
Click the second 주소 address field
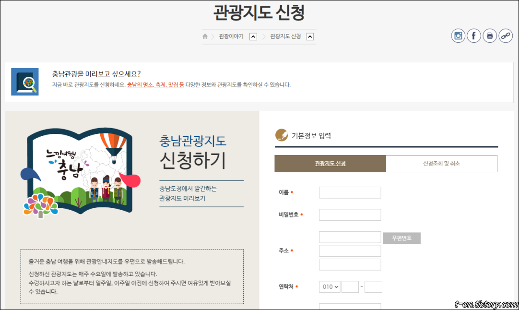click(x=350, y=250)
